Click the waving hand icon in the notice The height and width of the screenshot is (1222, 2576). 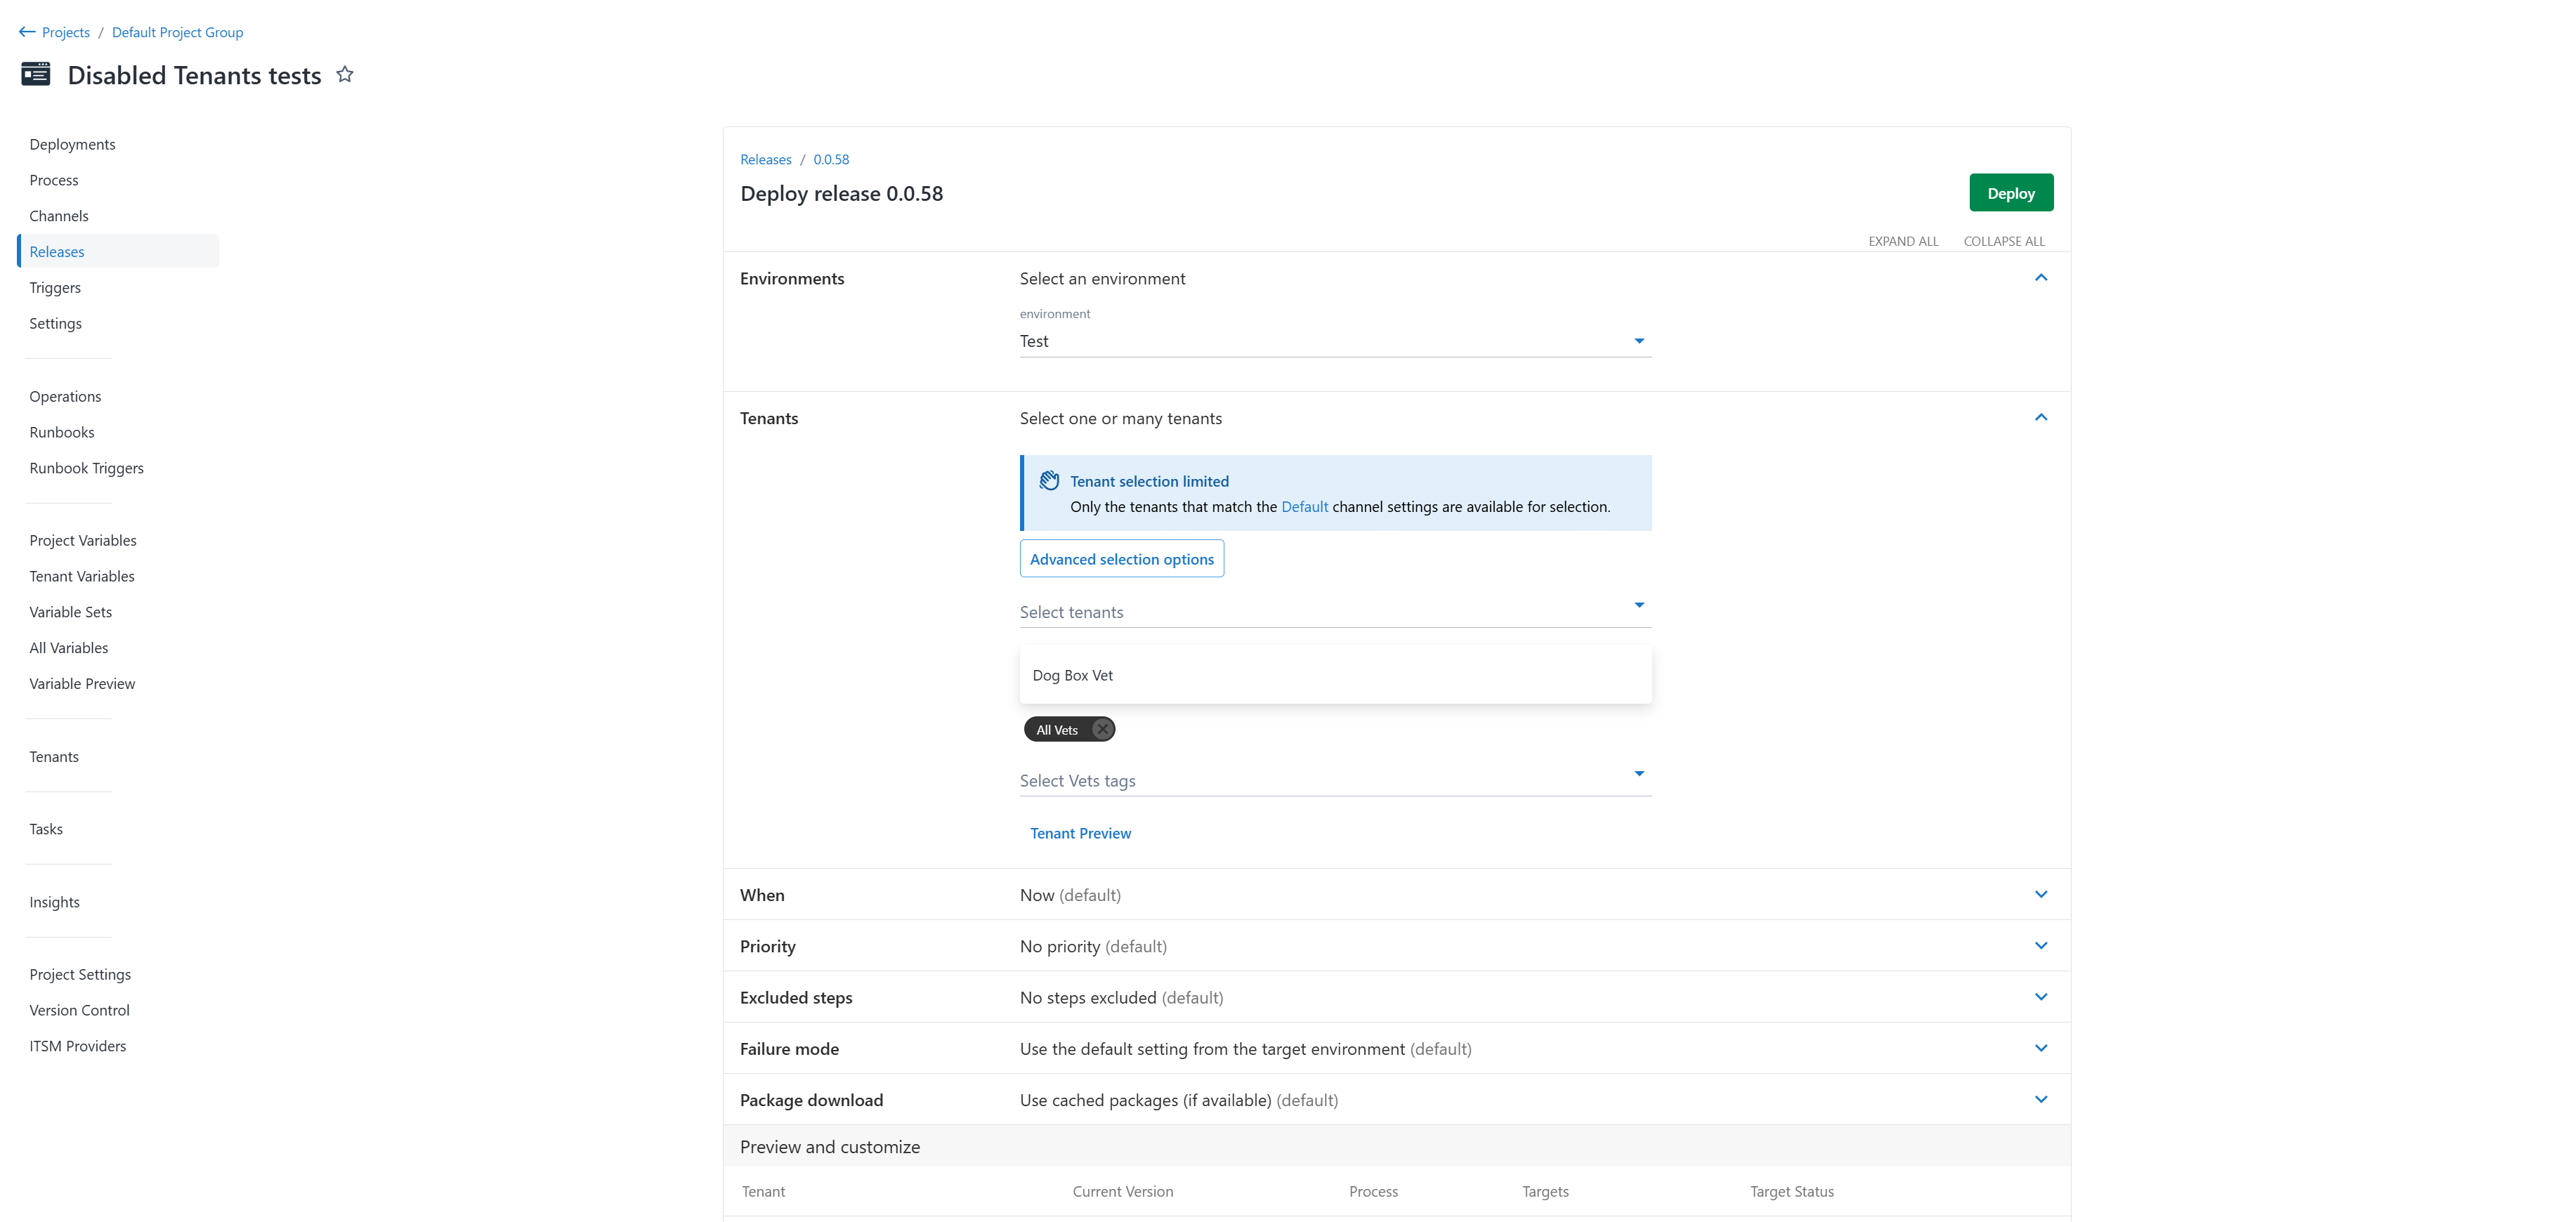coord(1049,480)
